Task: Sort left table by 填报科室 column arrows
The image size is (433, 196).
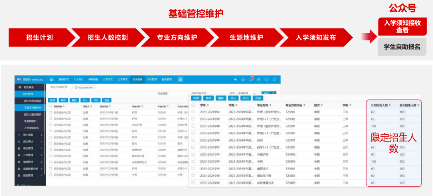Action: tap(64, 106)
